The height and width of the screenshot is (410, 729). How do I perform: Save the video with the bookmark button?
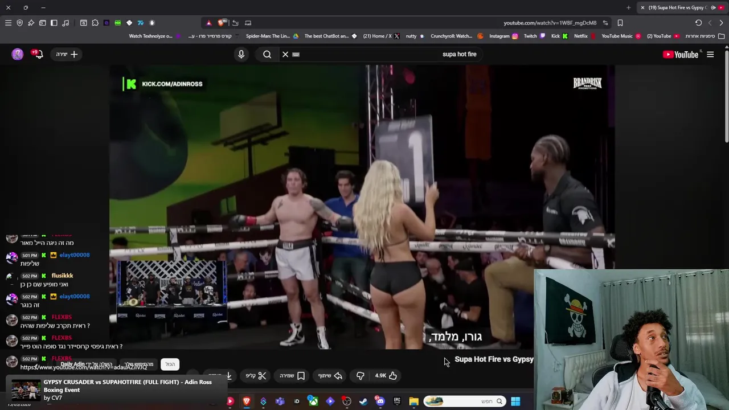292,375
